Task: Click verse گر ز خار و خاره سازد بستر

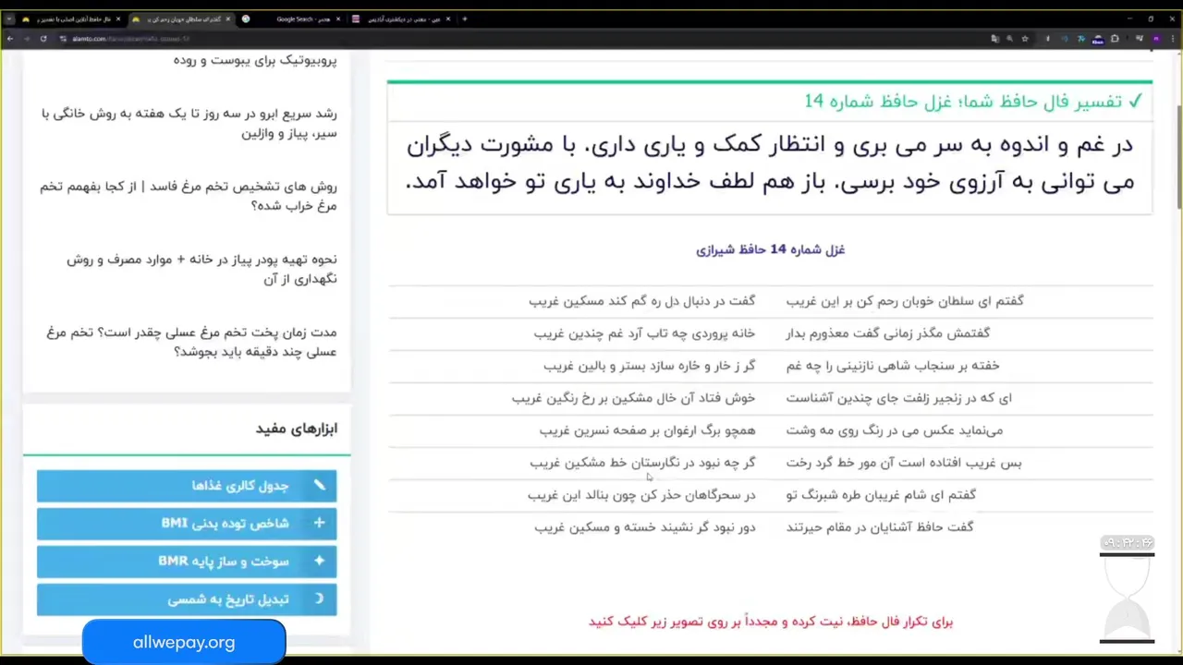Action: tap(649, 366)
